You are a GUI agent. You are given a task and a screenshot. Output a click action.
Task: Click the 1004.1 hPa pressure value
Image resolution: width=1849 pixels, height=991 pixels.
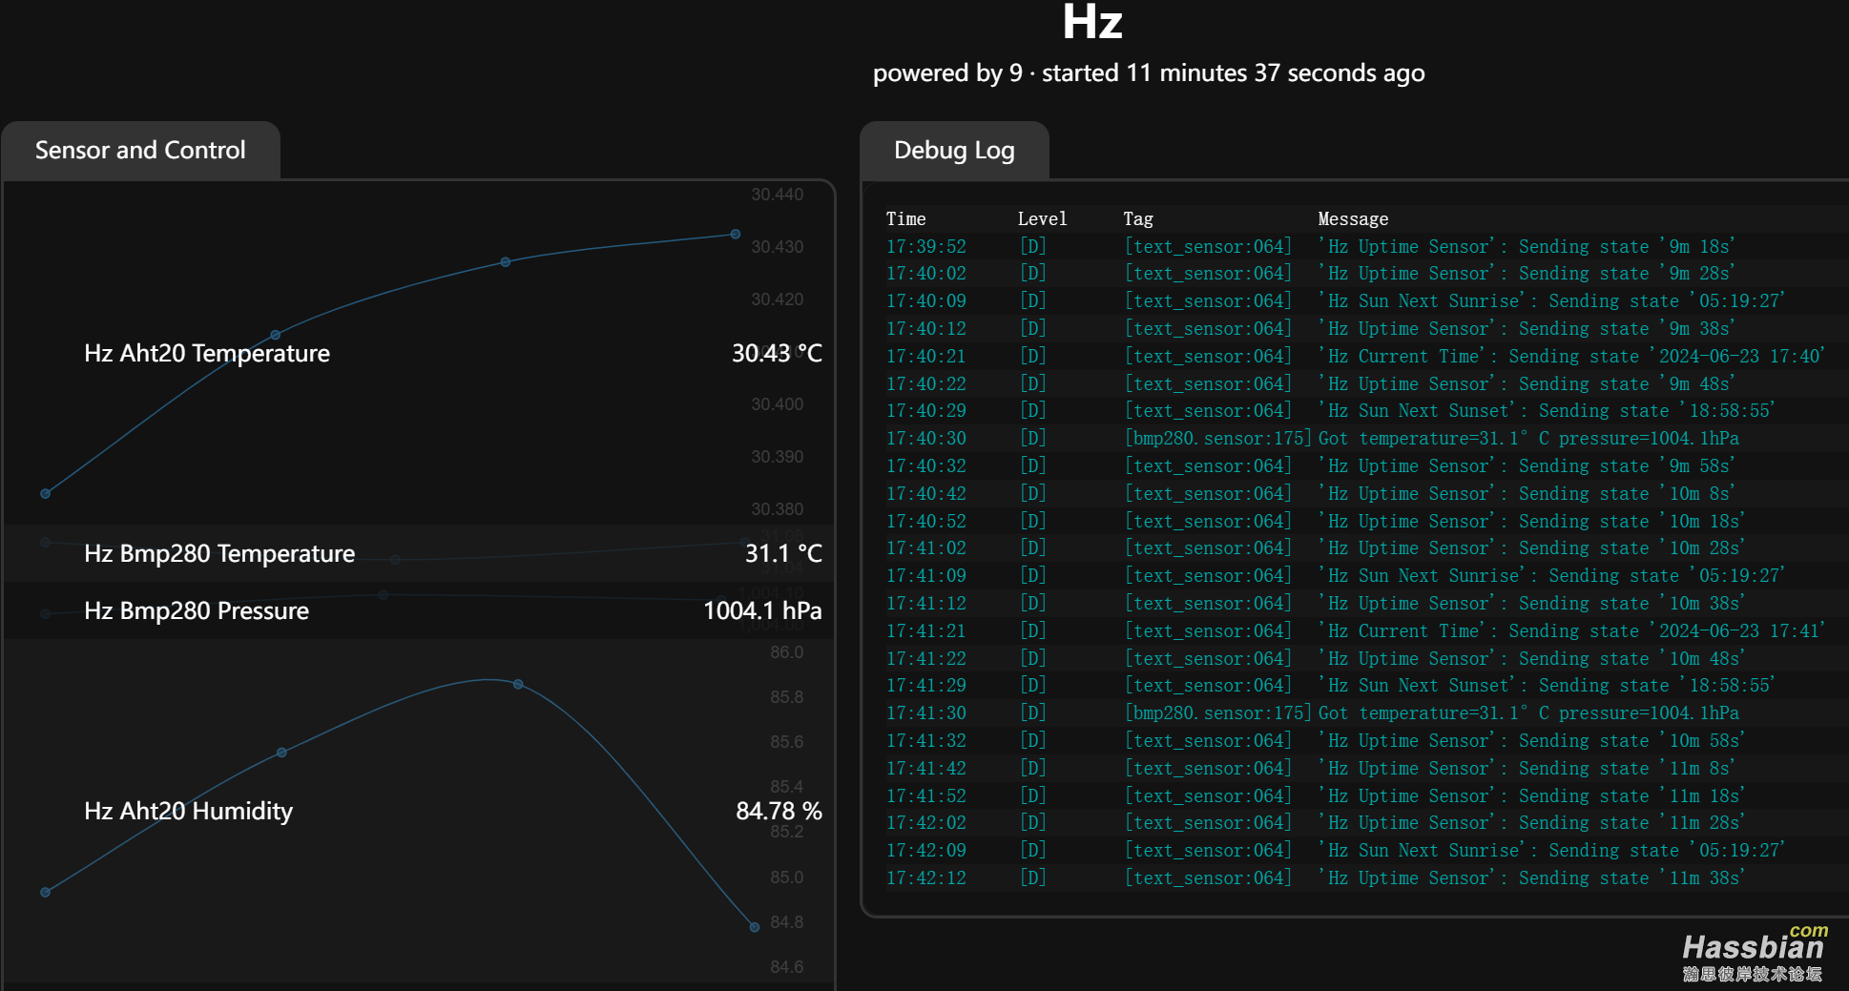click(762, 610)
